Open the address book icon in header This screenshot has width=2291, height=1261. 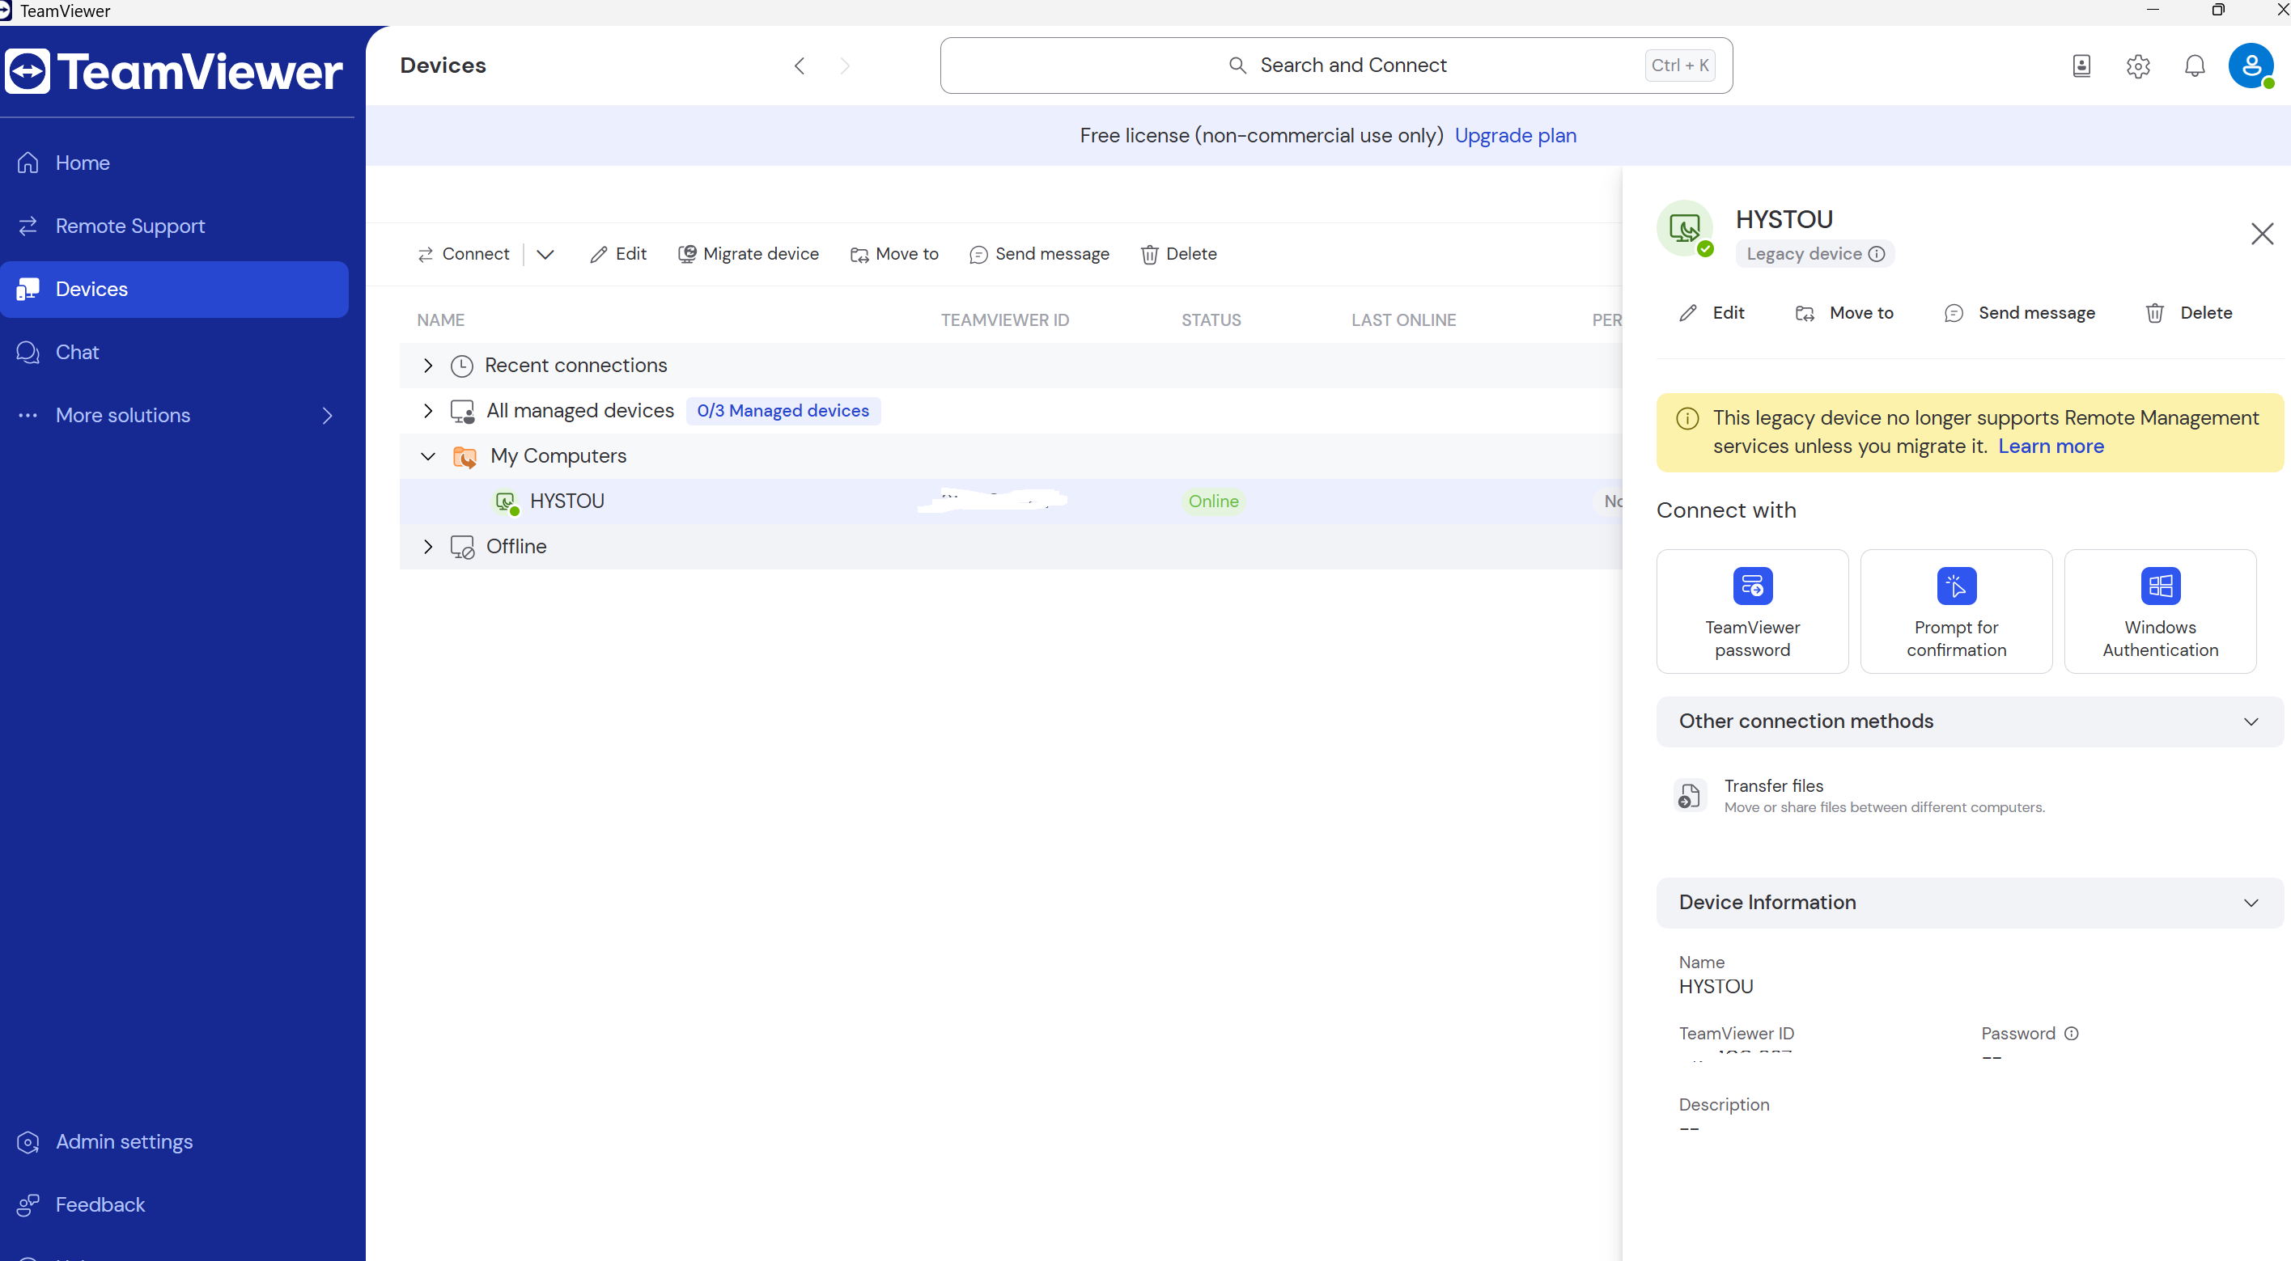pyautogui.click(x=2081, y=66)
